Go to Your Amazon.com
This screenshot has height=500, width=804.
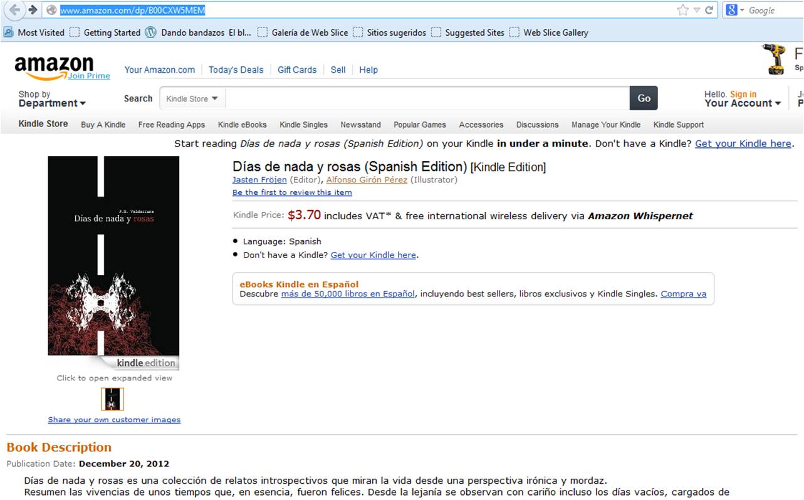[160, 70]
